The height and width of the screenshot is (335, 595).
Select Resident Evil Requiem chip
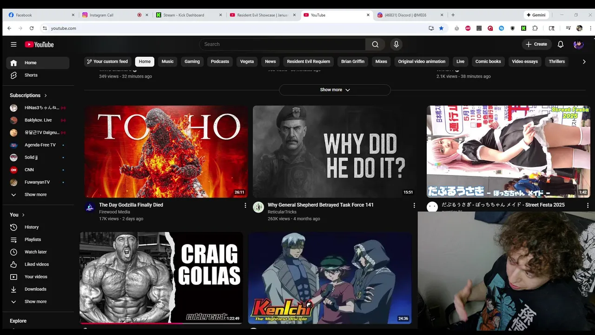(309, 61)
